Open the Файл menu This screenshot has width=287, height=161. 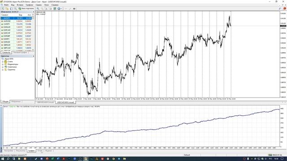tap(6, 5)
